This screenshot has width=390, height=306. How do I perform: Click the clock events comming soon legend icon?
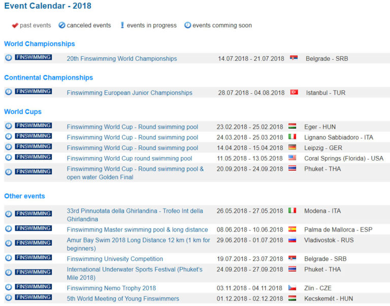[187, 25]
